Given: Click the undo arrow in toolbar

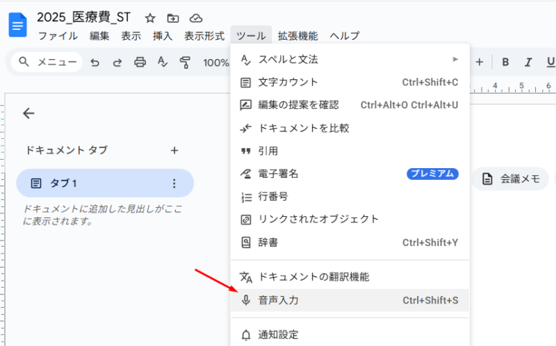Looking at the screenshot, I should pyautogui.click(x=95, y=63).
